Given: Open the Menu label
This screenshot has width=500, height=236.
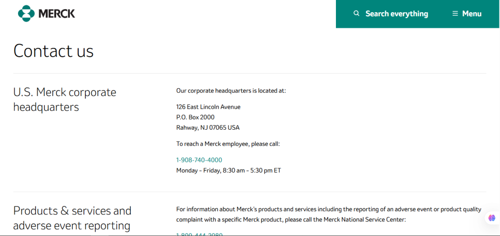Looking at the screenshot, I should [x=472, y=14].
